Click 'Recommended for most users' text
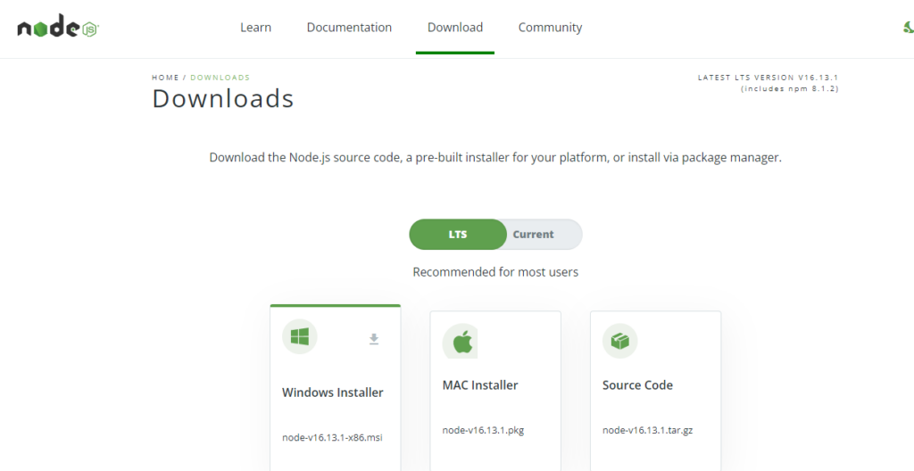 coord(495,272)
